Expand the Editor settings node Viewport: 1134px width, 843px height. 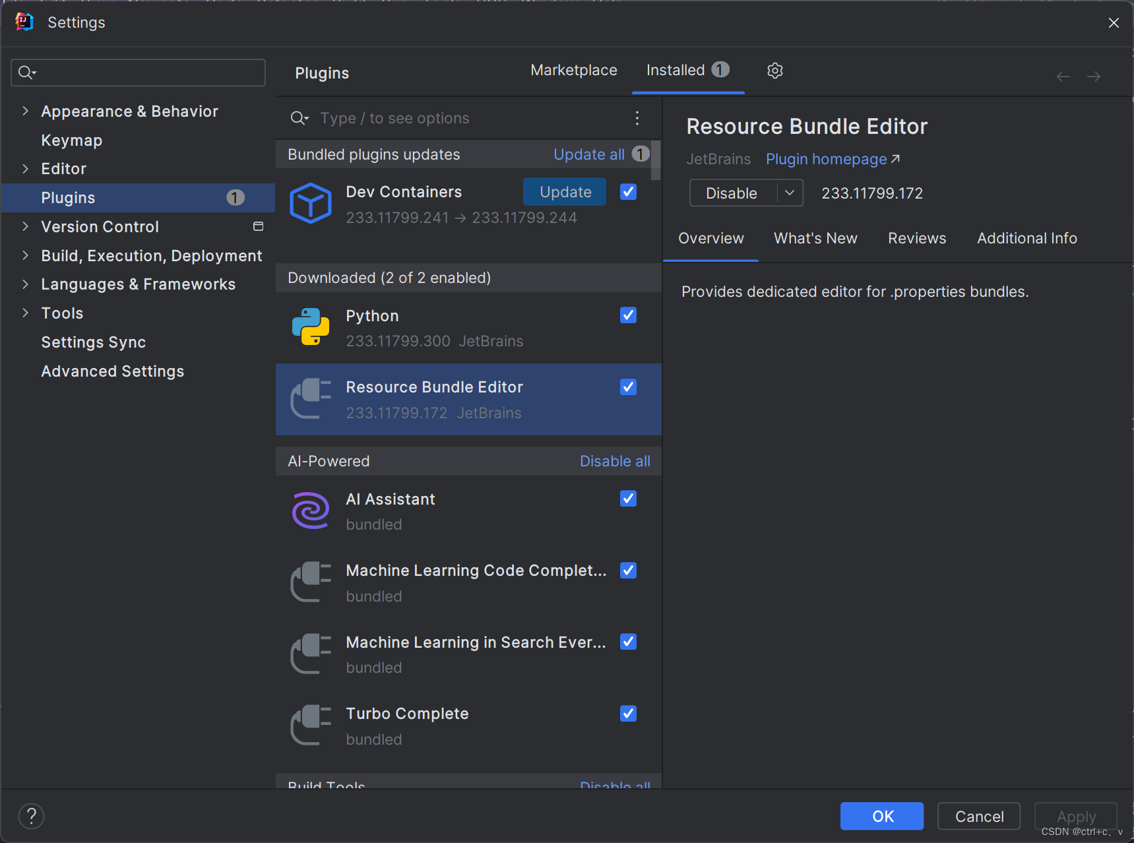coord(25,168)
